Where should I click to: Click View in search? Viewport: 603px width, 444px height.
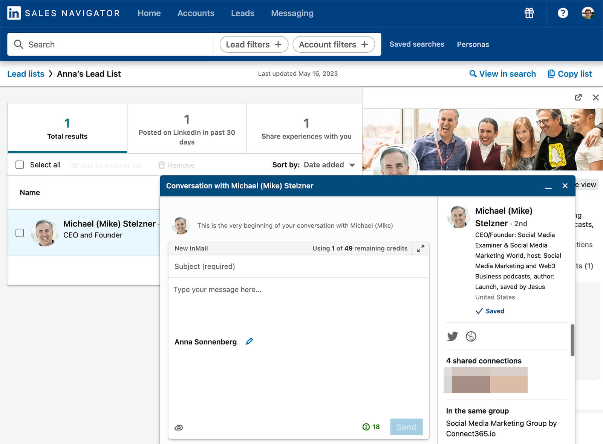(x=502, y=74)
